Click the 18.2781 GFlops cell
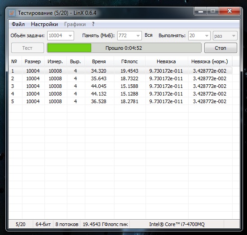247x235 pixels. click(x=129, y=101)
